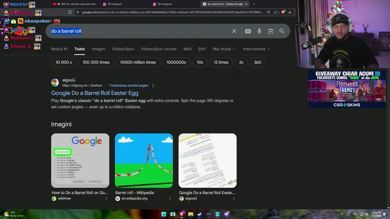Select the 'Toate' results tab
The width and height of the screenshot is (390, 219).
point(80,49)
